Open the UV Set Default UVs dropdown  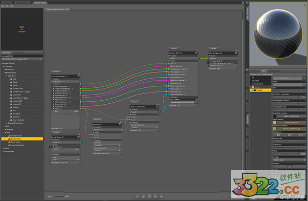click(x=290, y=160)
